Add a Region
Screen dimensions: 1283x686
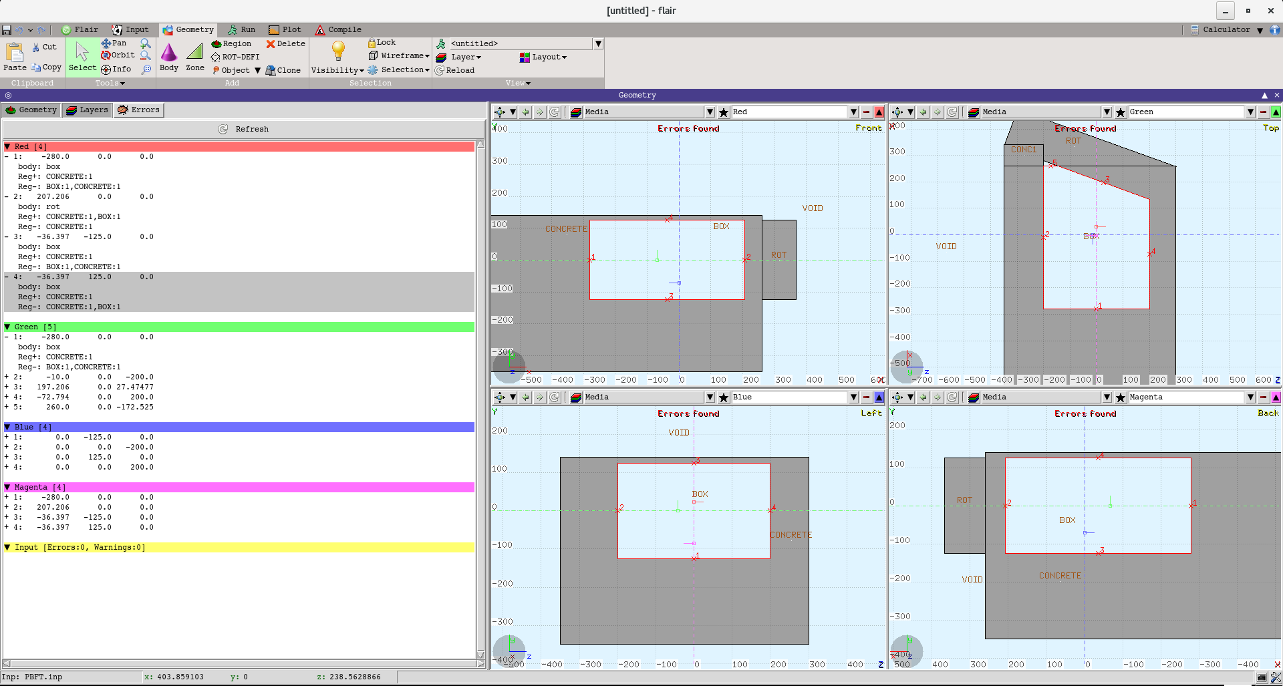coord(231,44)
